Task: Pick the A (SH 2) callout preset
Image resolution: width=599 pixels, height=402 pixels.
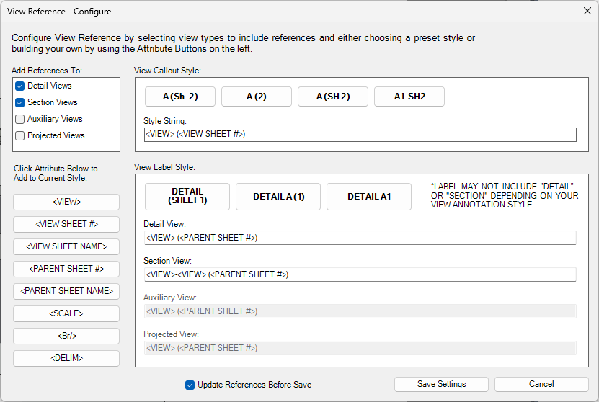Action: pyautogui.click(x=332, y=97)
